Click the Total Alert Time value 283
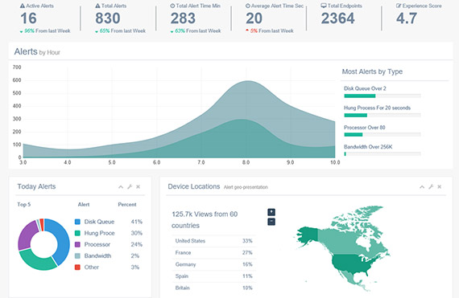Image resolution: width=459 pixels, height=298 pixels. click(x=183, y=18)
